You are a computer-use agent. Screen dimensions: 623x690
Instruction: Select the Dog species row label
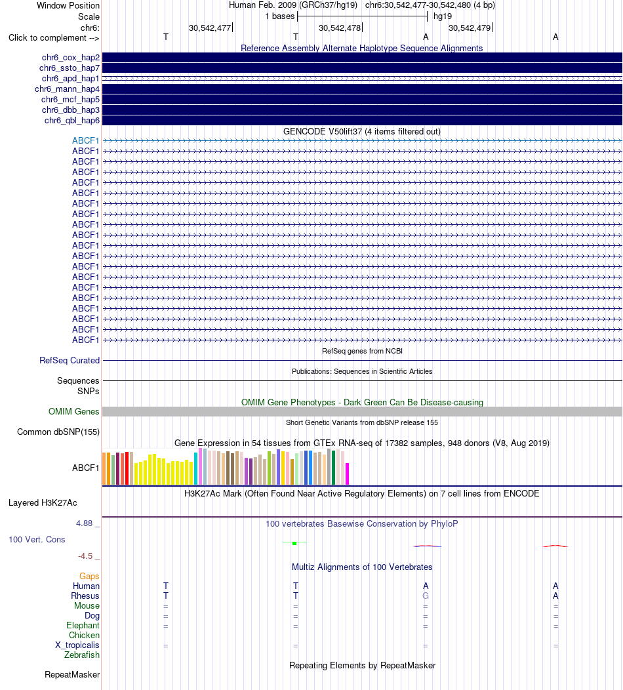pos(92,616)
